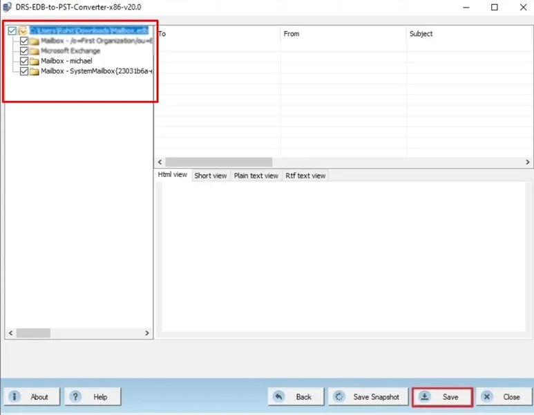This screenshot has width=534, height=415.
Task: Maximize the converter window
Action: [495, 7]
